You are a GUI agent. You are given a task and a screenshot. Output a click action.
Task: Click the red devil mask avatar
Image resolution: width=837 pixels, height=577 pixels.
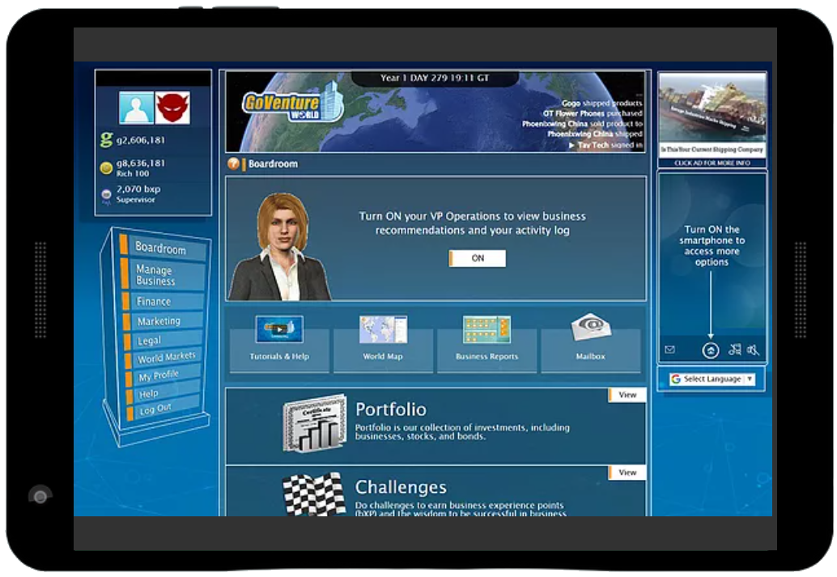click(172, 108)
